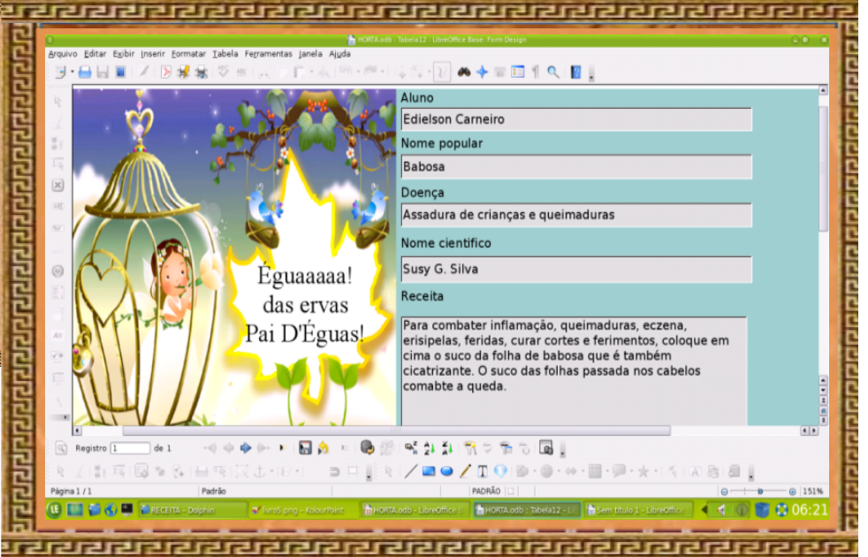Open the Exibir menu

click(x=124, y=54)
